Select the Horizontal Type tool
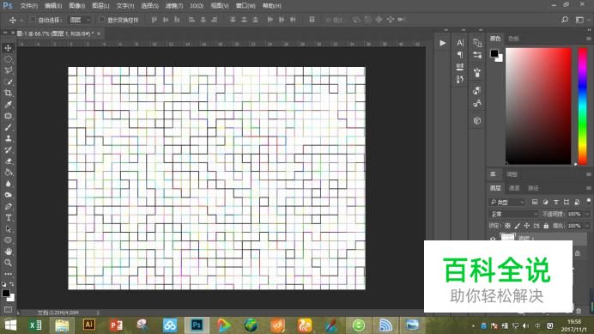This screenshot has height=334, width=594. click(8, 217)
